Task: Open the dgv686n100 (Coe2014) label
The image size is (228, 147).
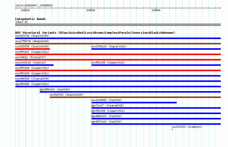Action: point(107,116)
